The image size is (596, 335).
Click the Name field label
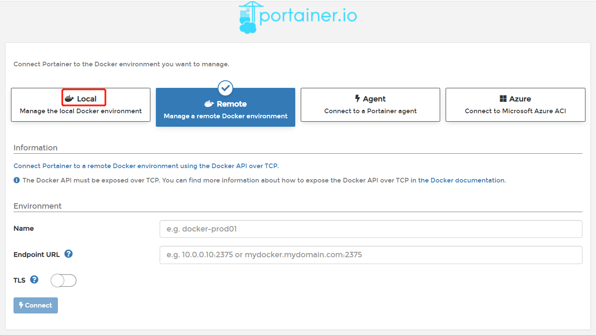24,228
